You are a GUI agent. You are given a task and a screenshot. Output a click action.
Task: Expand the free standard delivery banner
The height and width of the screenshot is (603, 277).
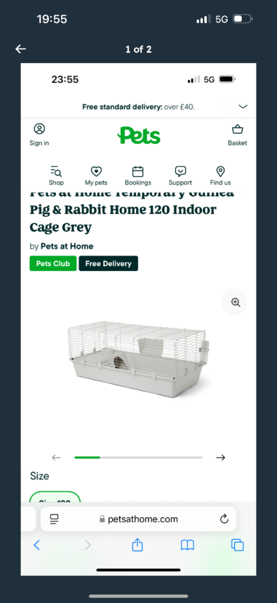pyautogui.click(x=243, y=107)
